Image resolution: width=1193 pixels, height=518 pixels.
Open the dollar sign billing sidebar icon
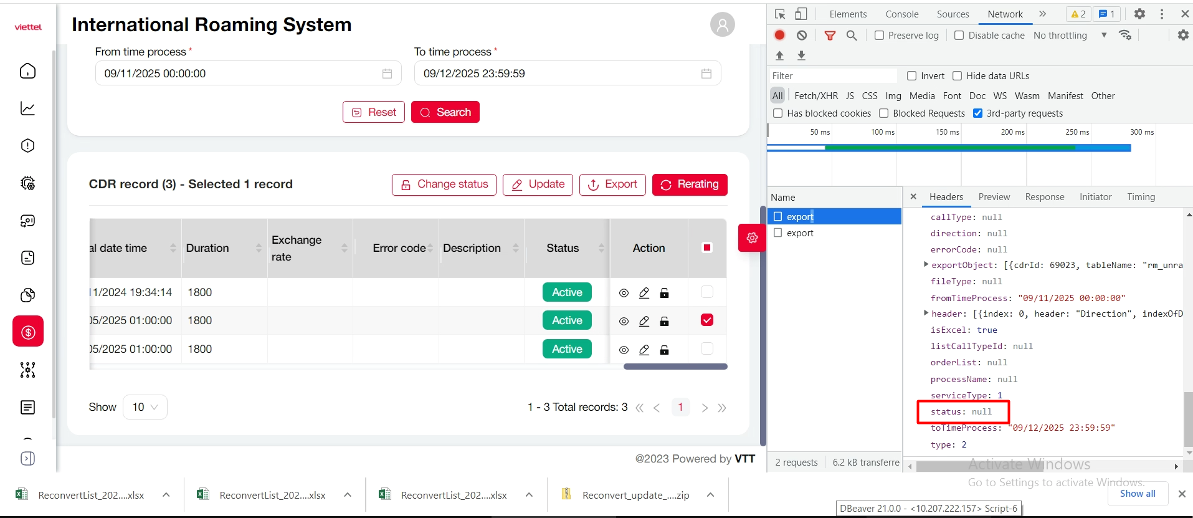click(x=28, y=332)
